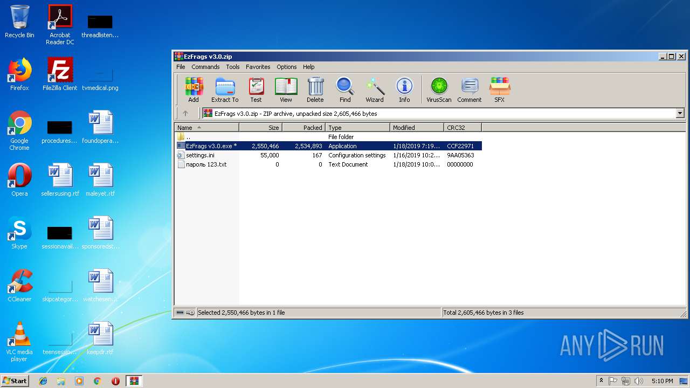Select the foundopera desktop document
690x388 pixels.
tap(100, 127)
